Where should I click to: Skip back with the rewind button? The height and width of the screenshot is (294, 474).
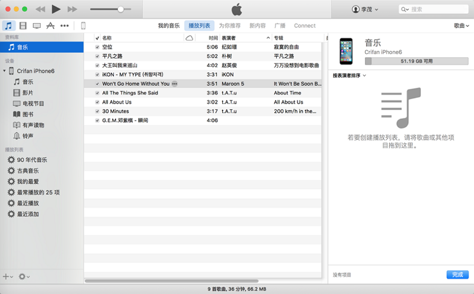(x=40, y=9)
